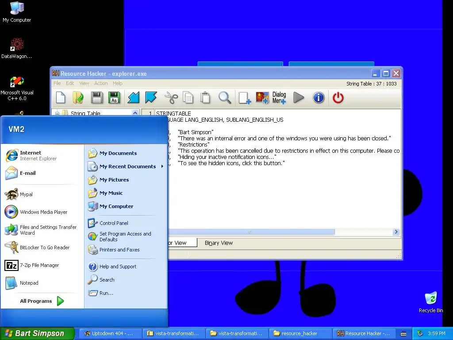This screenshot has width=453, height=340.
Task: Click the scroll right arrow in the editor
Action: pyautogui.click(x=396, y=232)
